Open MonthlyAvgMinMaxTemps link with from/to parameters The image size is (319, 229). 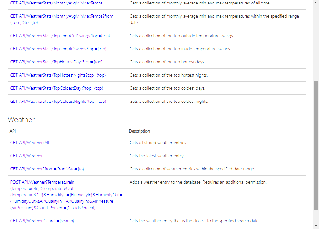[x=63, y=16]
